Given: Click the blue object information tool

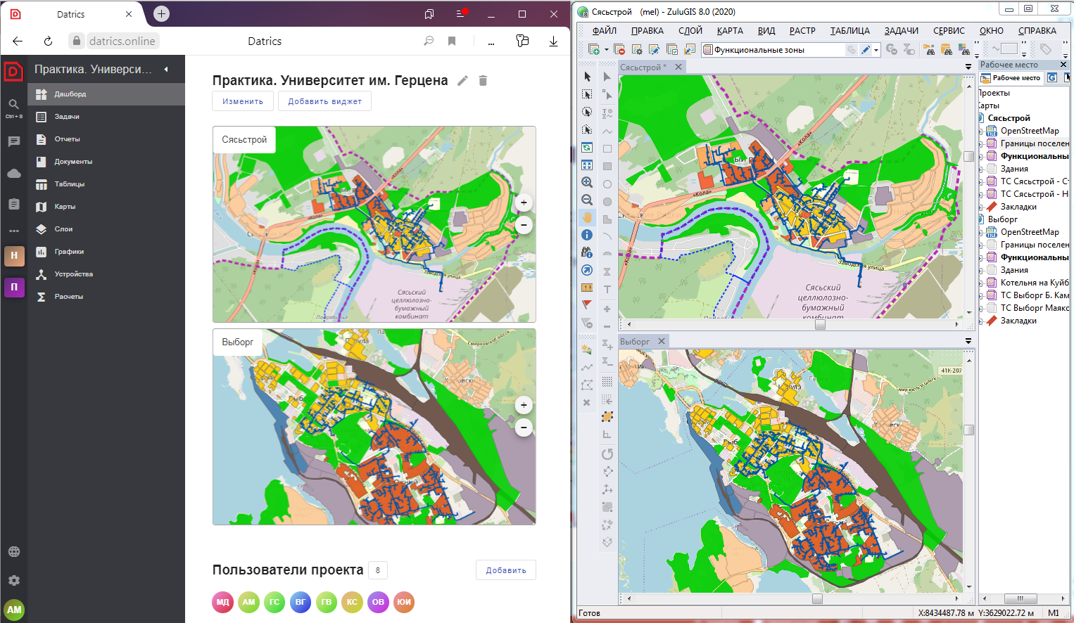Looking at the screenshot, I should coord(587,235).
